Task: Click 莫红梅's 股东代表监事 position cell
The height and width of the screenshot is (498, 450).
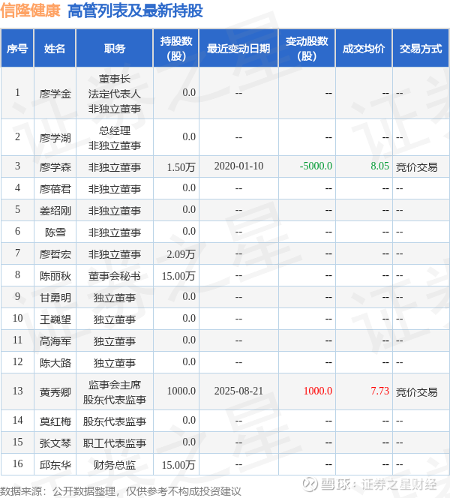Action: pos(114,421)
